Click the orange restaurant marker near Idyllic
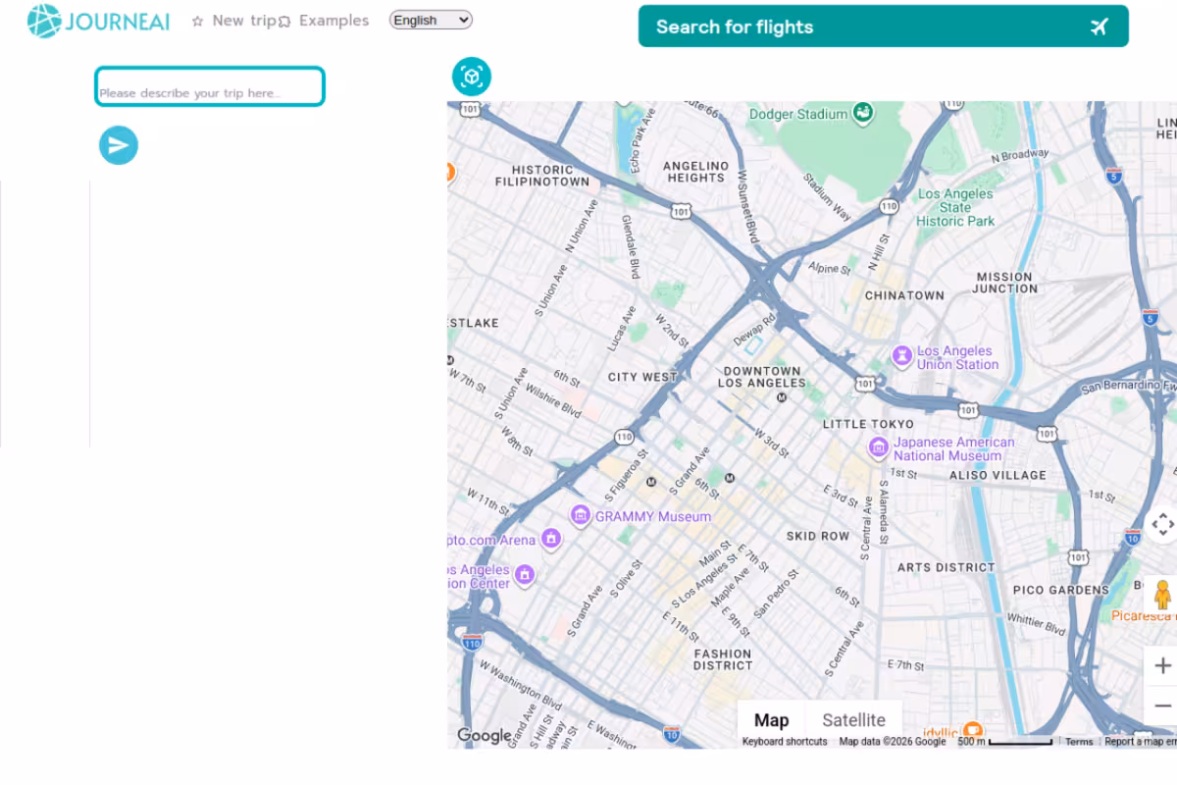The height and width of the screenshot is (785, 1177). pos(972,731)
